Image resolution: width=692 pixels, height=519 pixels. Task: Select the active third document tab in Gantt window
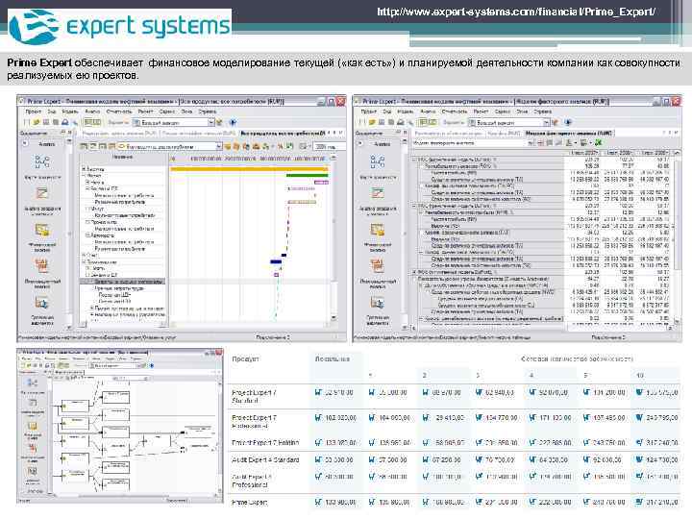(284, 133)
